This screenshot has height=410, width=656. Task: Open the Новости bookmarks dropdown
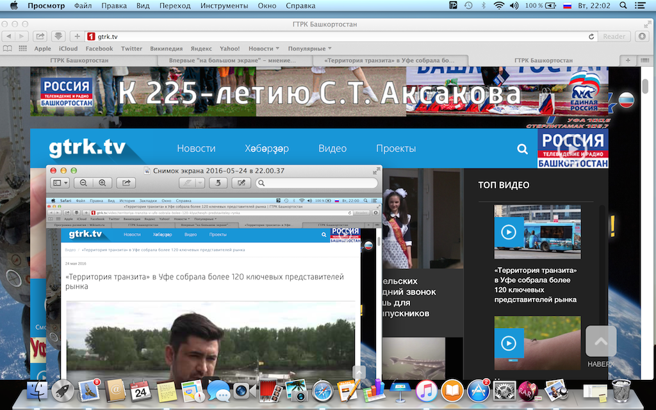[x=262, y=48]
